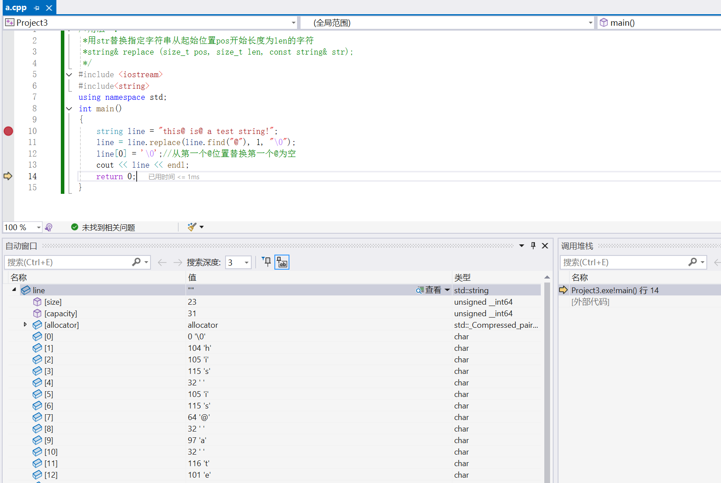Click 未找到相关问题 status text
The width and height of the screenshot is (721, 483).
point(108,228)
